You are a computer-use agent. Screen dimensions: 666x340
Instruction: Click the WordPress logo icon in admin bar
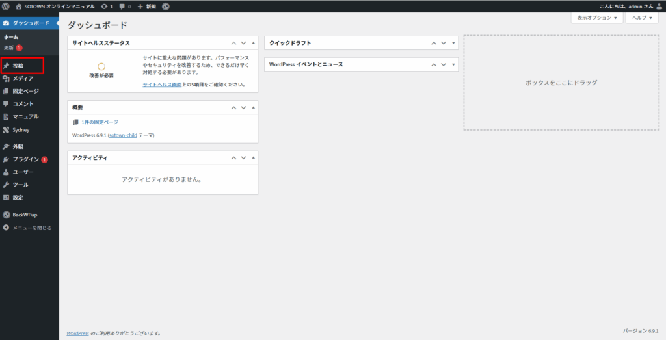click(7, 6)
